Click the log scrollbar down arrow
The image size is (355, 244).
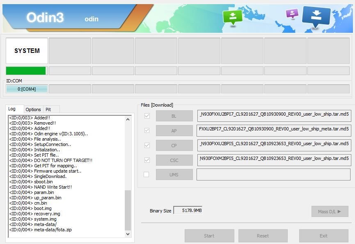click(x=128, y=234)
